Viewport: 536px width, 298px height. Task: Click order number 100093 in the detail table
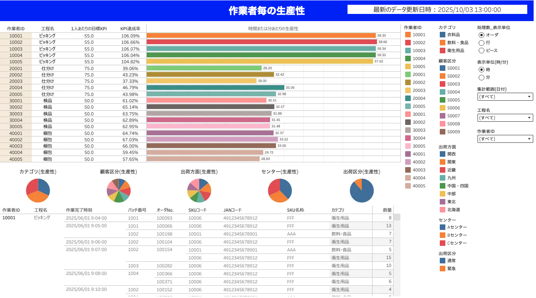(165, 218)
